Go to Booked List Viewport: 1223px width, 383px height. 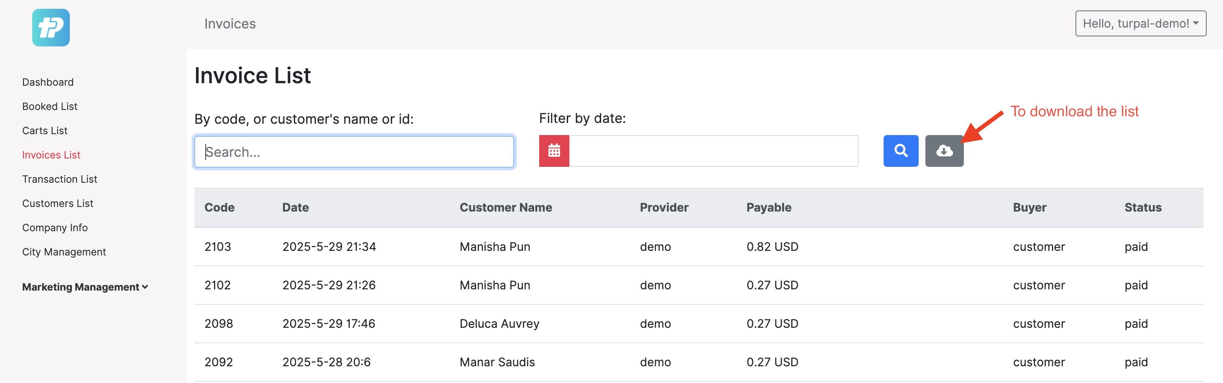pos(50,107)
